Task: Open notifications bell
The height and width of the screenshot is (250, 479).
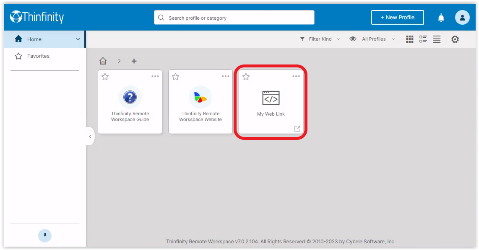Action: (441, 18)
